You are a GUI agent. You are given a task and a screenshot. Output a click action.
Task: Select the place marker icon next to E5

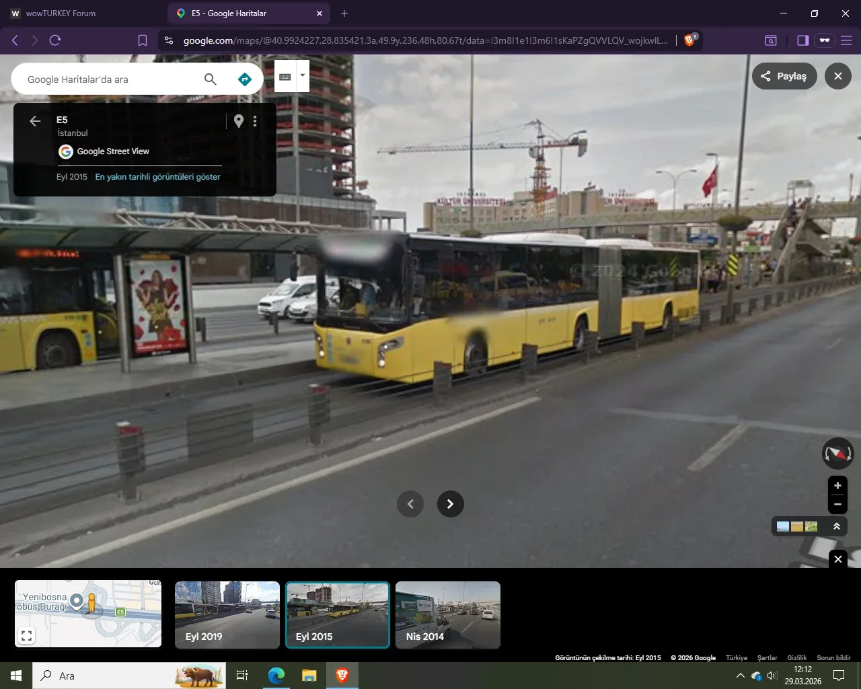(239, 121)
